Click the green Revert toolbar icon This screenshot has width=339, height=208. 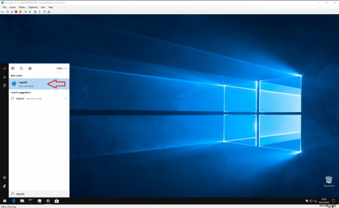[x=39, y=12]
